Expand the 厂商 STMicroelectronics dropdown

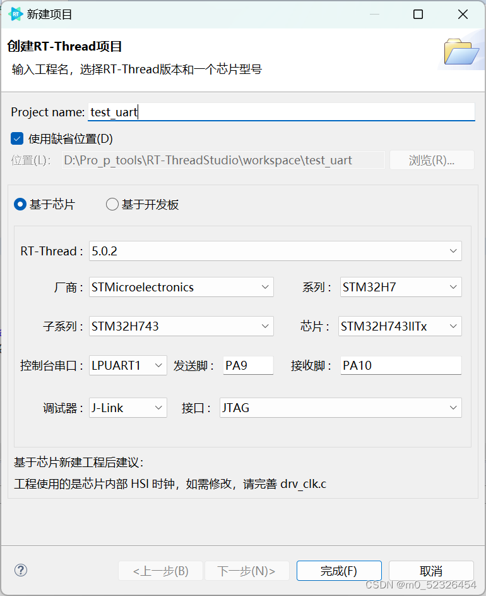tap(181, 287)
